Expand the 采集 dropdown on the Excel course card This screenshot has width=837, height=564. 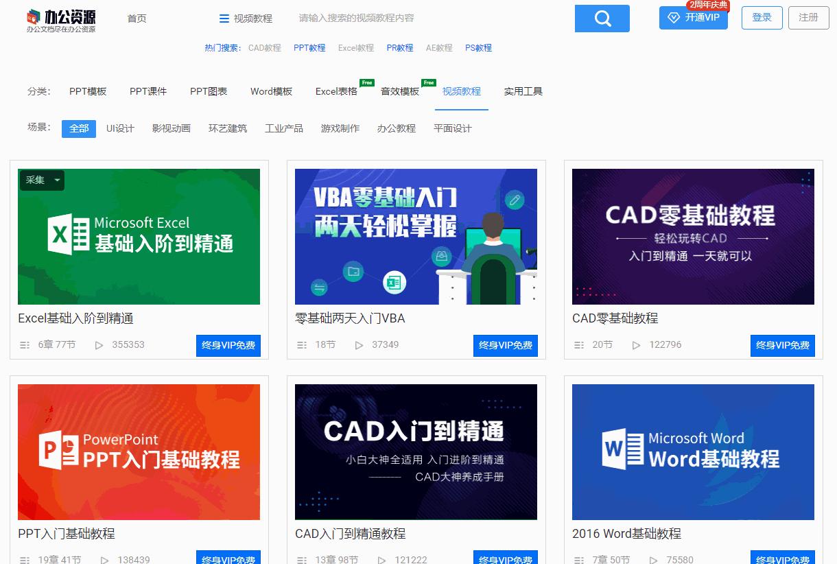(55, 180)
